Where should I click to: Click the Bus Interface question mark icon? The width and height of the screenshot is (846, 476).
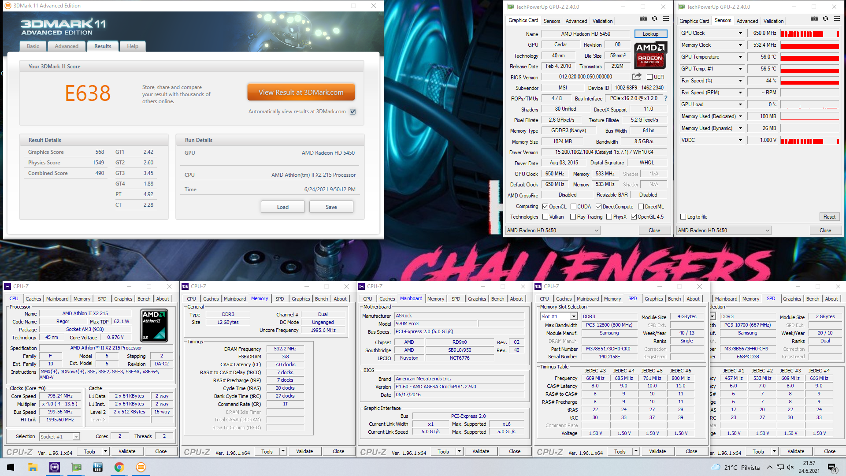[666, 98]
